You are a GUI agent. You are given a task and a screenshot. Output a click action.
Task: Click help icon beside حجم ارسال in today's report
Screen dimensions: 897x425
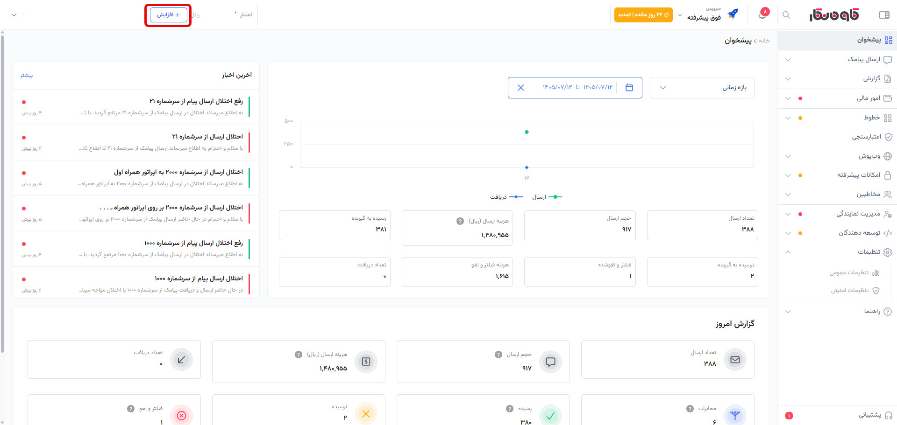(498, 355)
